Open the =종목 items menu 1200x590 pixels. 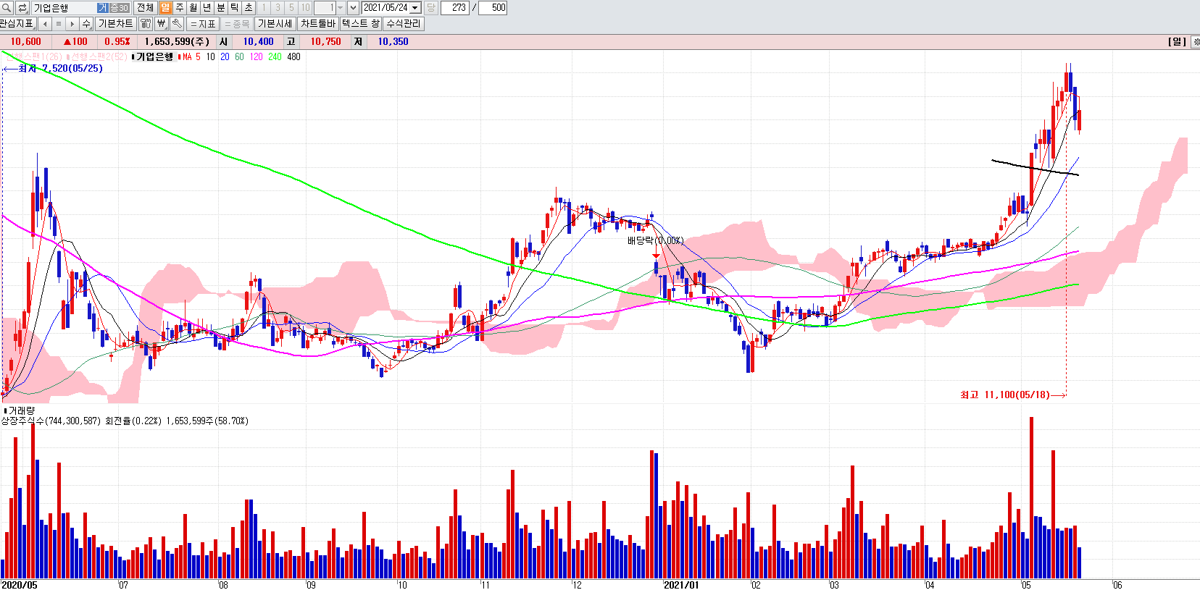tap(237, 24)
